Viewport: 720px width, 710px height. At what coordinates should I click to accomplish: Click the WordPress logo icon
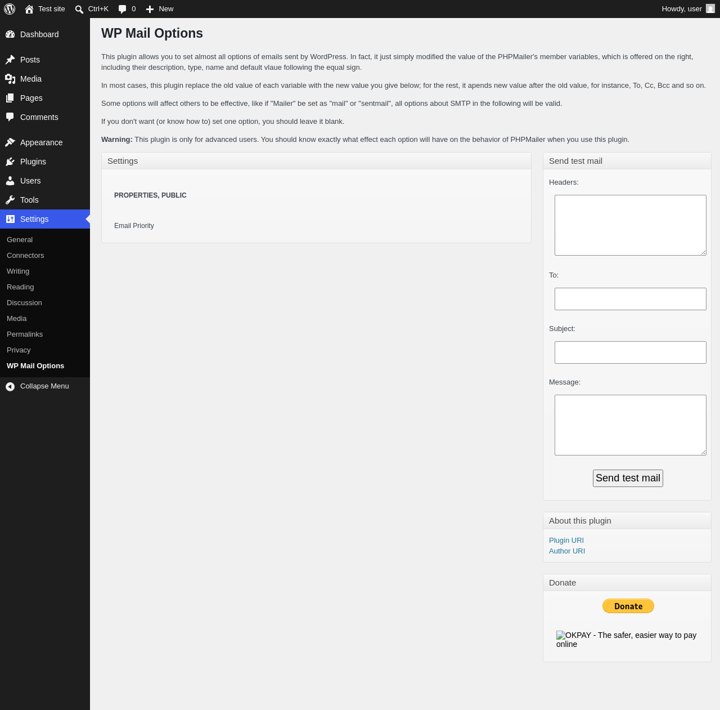(x=10, y=9)
